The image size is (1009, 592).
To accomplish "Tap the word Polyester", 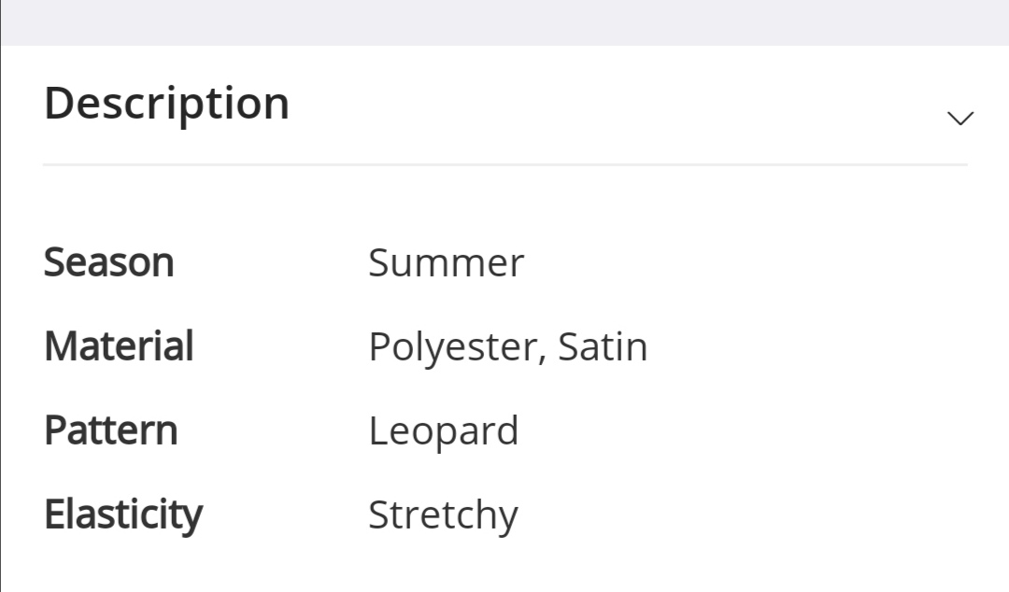I will tap(451, 347).
